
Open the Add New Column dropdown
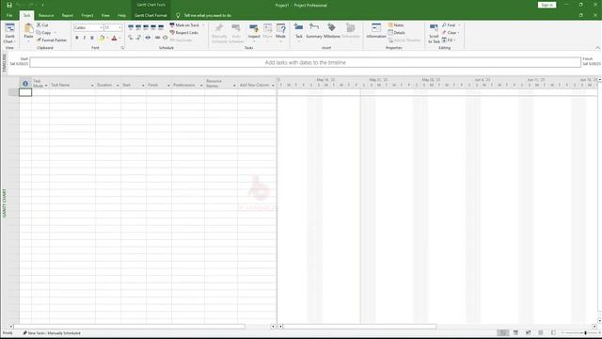(x=273, y=86)
